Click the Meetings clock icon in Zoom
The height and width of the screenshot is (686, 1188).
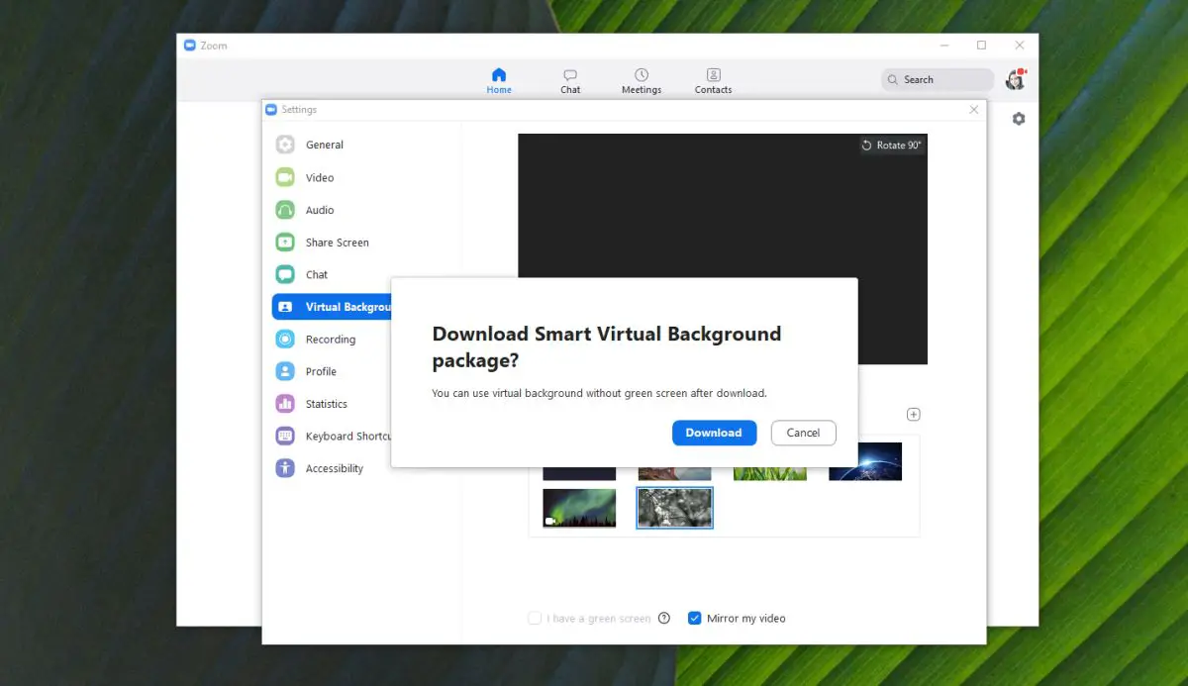pyautogui.click(x=642, y=75)
